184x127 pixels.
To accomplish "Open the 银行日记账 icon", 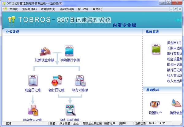I will [x=57, y=80].
